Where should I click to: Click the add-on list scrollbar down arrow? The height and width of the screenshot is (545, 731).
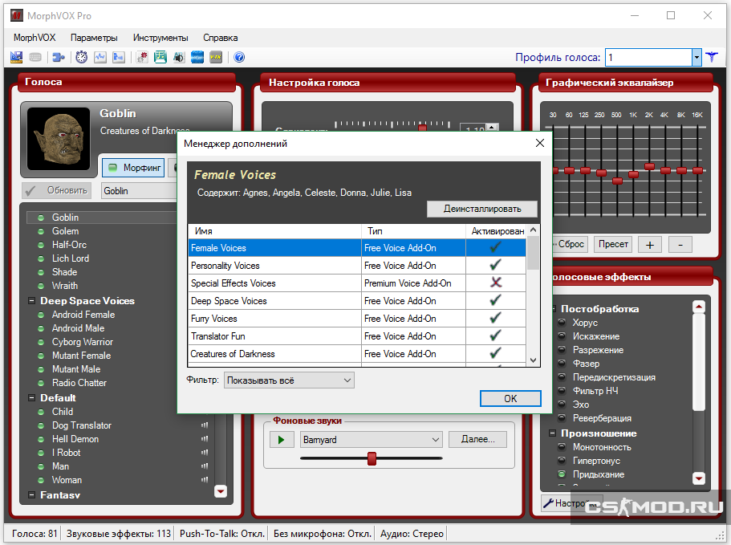534,360
